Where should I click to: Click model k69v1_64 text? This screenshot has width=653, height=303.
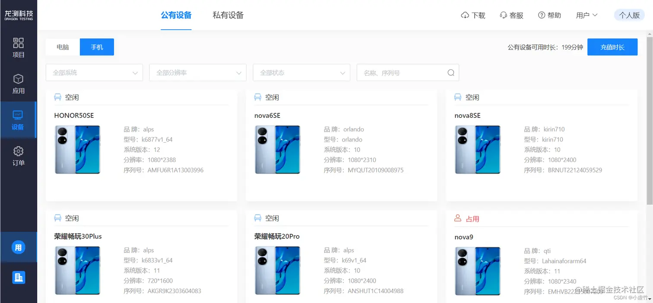tap(354, 260)
